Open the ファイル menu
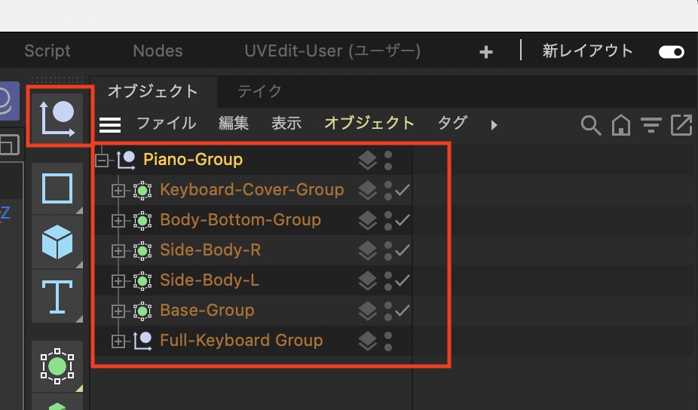698x410 pixels. [x=166, y=124]
